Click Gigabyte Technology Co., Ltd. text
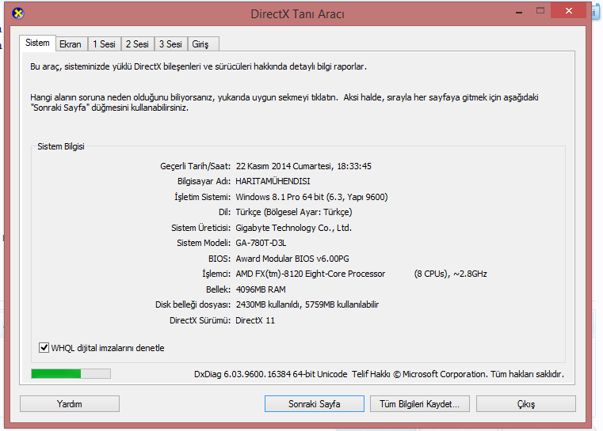603x431 pixels. (x=294, y=228)
